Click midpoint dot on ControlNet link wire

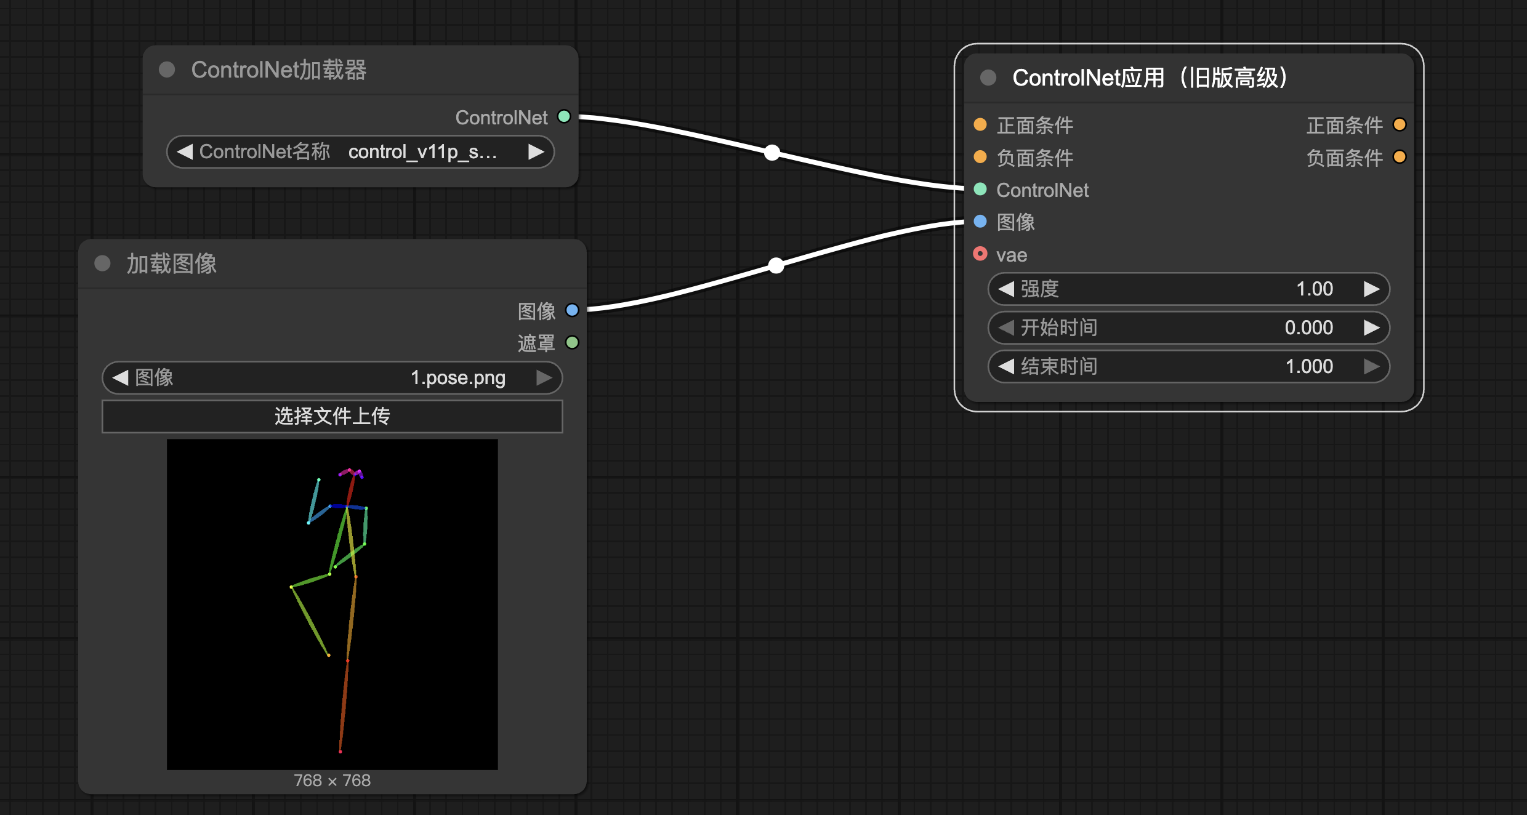[x=772, y=153]
